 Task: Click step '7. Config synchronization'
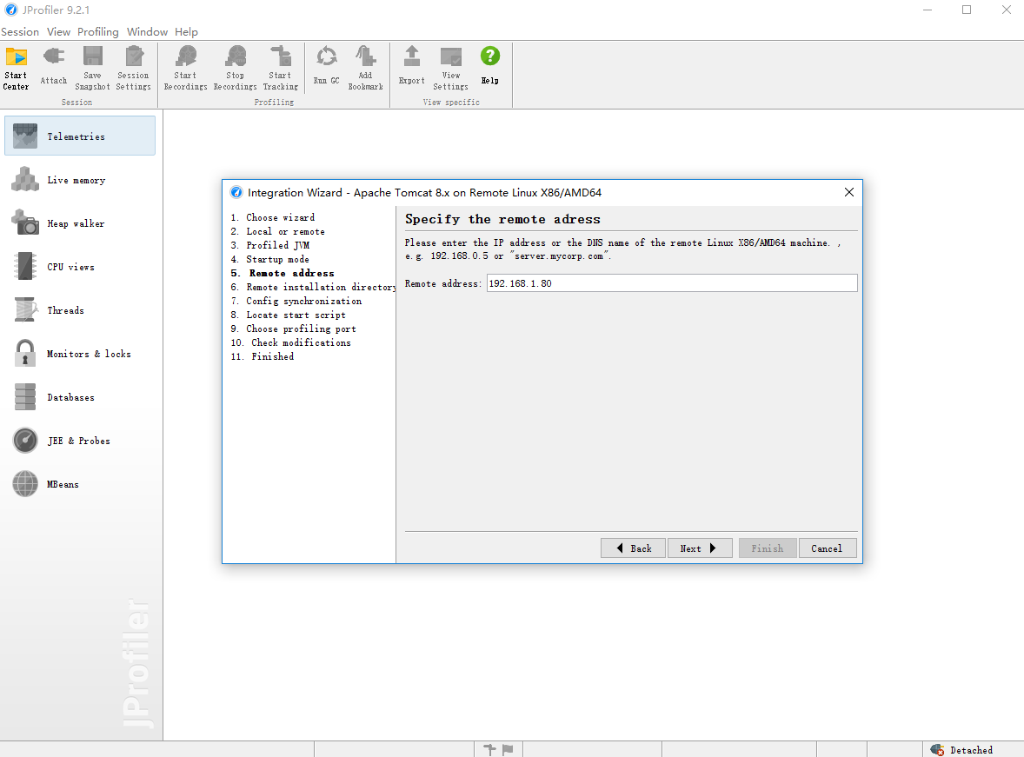point(296,301)
